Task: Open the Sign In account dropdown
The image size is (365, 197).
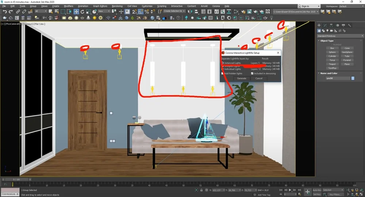Action: click(309, 6)
